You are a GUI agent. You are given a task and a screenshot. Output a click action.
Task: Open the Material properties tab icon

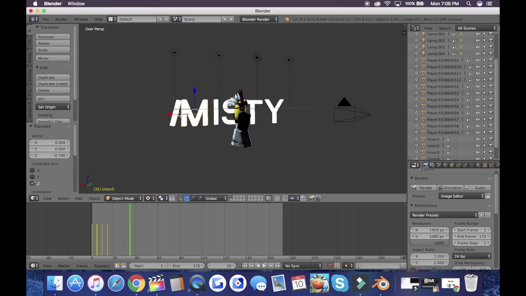tap(478, 165)
